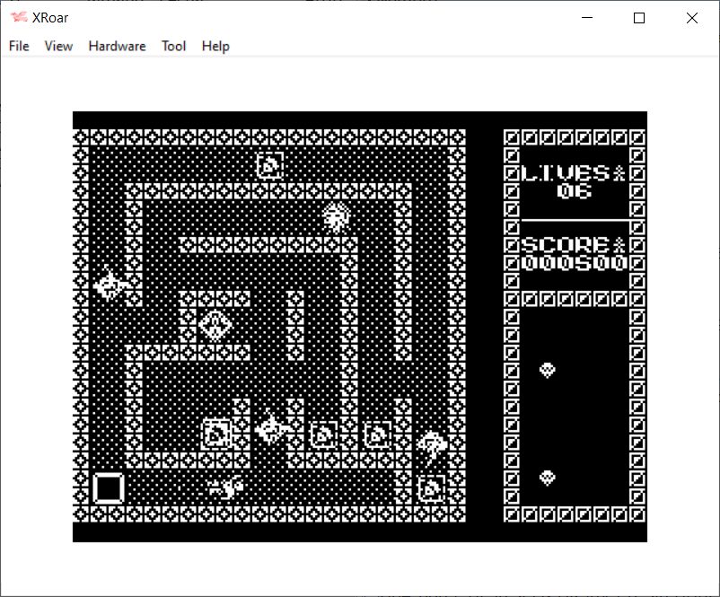Expand the Help menu
This screenshot has height=597, width=720.
pos(215,46)
